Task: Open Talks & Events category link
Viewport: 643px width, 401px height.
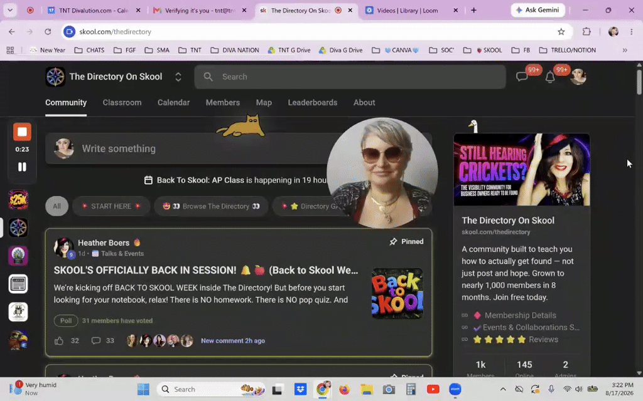Action: pos(122,254)
